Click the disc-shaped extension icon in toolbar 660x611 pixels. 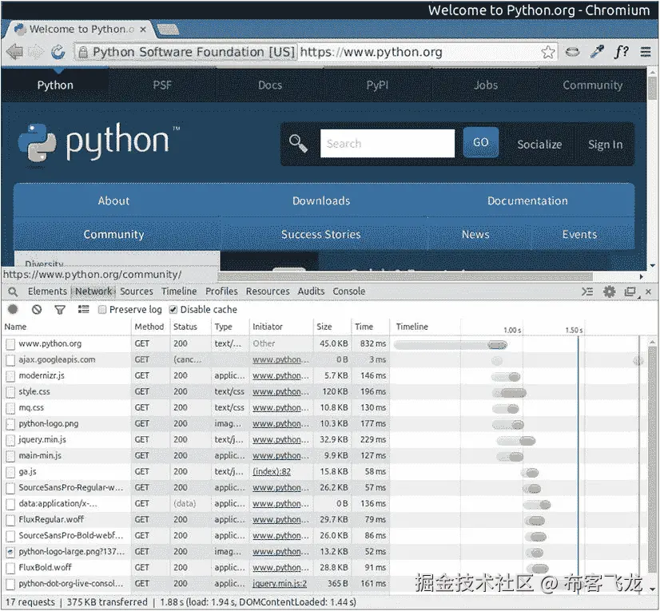click(572, 52)
